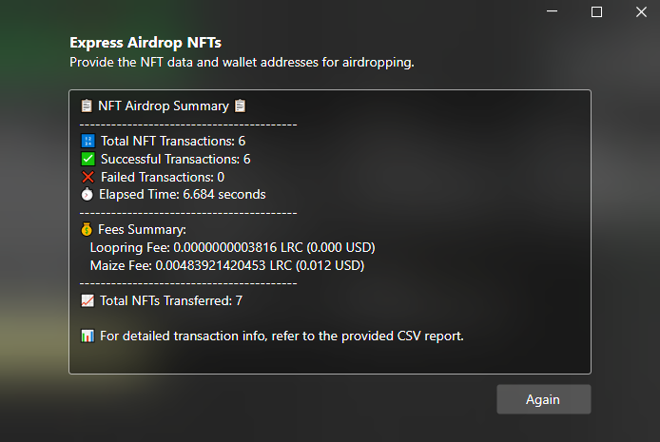Click the chart icon beside Total NFTs Transferred
This screenshot has height=442, width=660.
coord(87,300)
